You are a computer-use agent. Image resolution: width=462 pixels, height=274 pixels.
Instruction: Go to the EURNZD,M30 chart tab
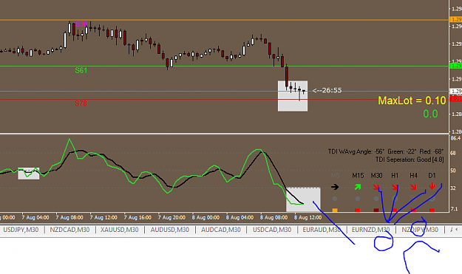370,230
